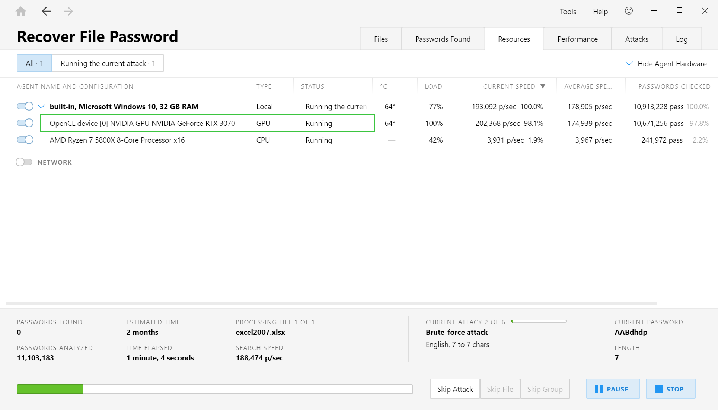Click the sort arrow on Current Speed

543,86
